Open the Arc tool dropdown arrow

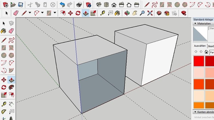coord(42,13)
